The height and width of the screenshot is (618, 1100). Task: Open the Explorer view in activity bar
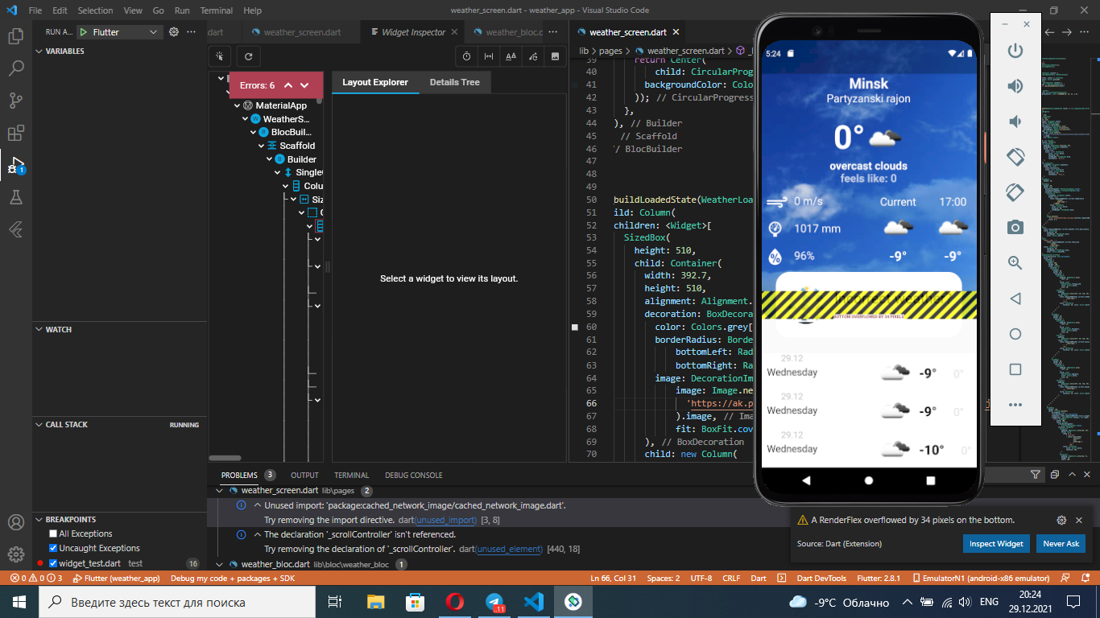point(15,36)
